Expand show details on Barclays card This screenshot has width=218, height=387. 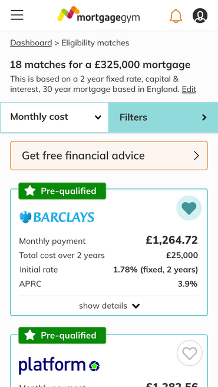109,306
